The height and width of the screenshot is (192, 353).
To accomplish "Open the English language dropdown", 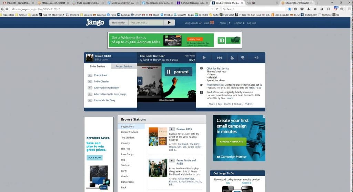I will coord(239,23).
